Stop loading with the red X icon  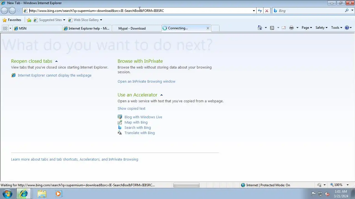(267, 11)
